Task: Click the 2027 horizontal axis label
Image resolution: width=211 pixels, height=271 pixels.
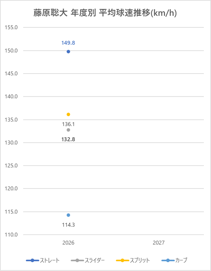Action: (159, 243)
